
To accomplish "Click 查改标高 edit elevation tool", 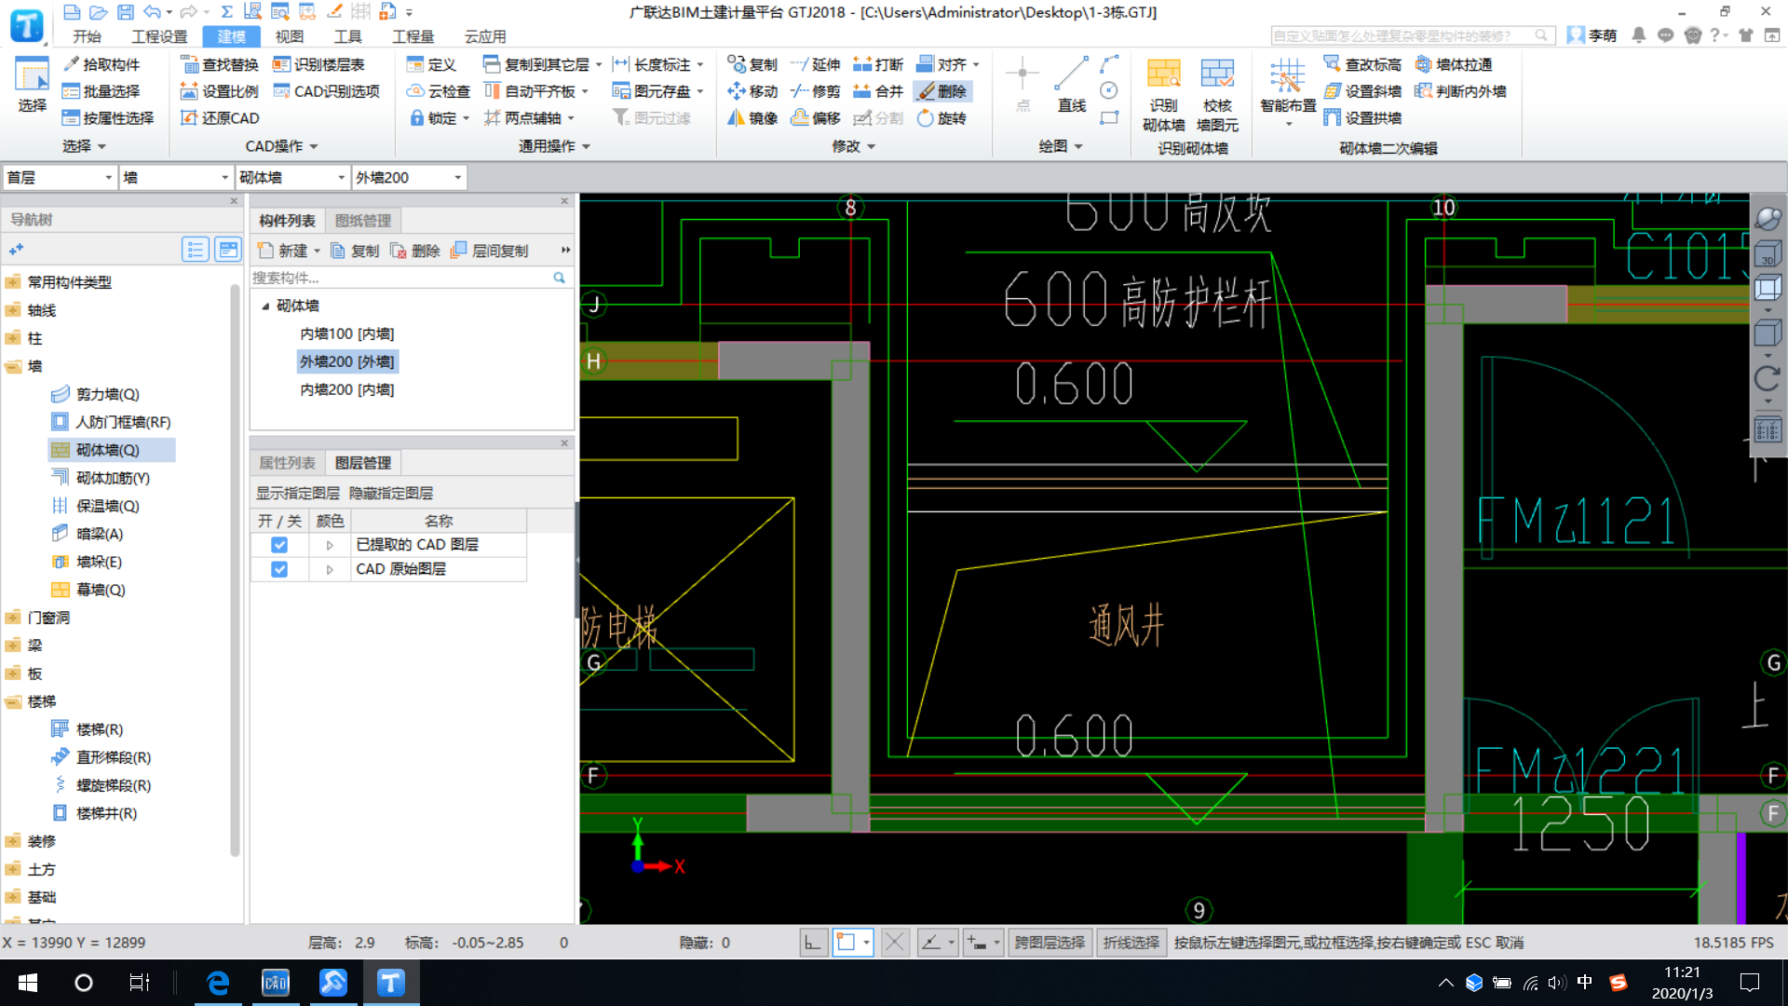I will (x=1362, y=64).
